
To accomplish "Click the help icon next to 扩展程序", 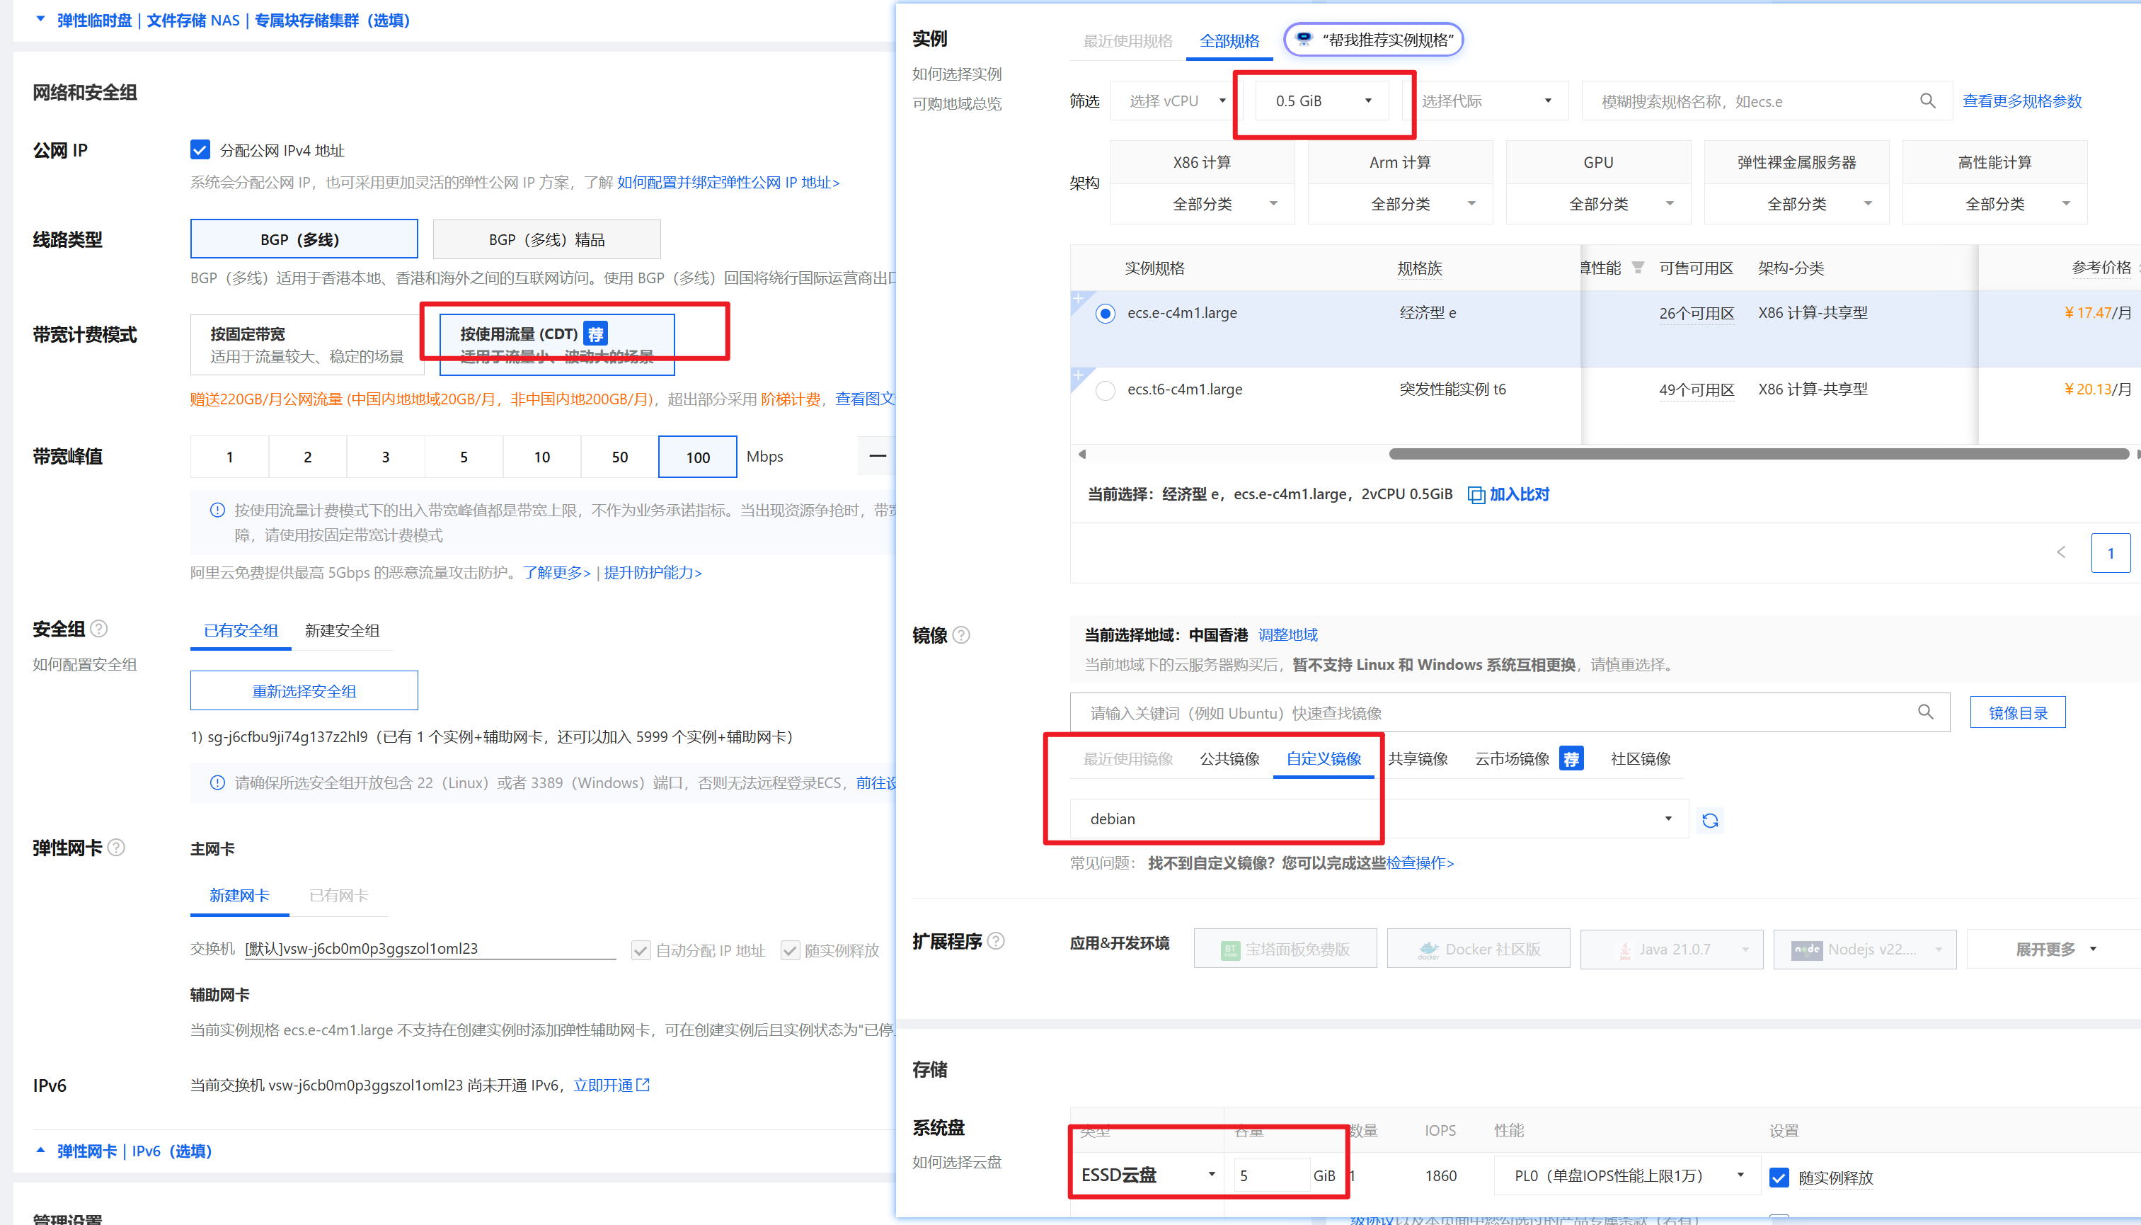I will pyautogui.click(x=996, y=940).
